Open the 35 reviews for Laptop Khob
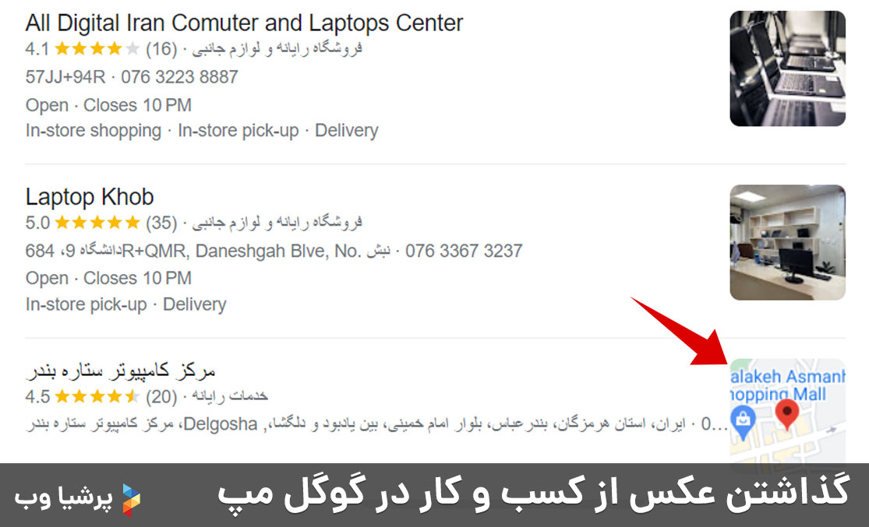The image size is (869, 527). tap(161, 223)
